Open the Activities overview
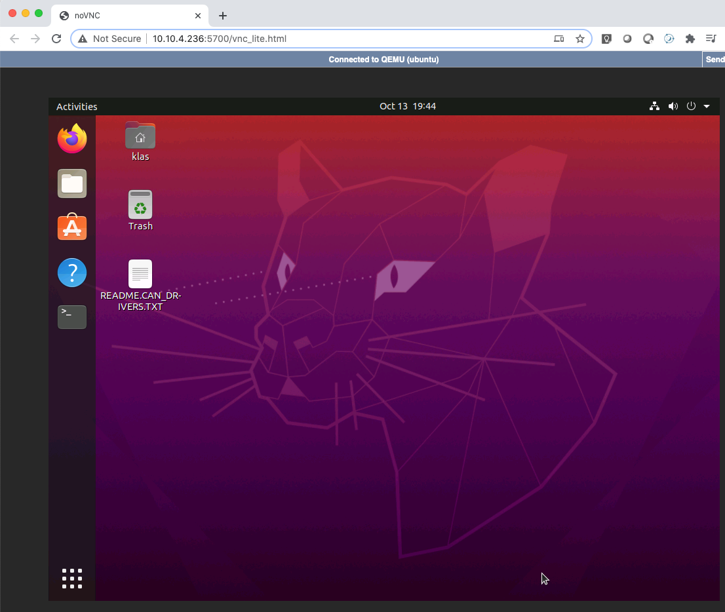 tap(77, 106)
